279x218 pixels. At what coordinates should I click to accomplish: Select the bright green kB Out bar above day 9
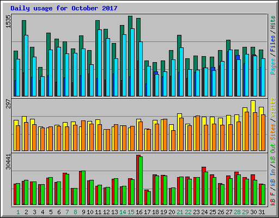pyautogui.click(x=83, y=187)
